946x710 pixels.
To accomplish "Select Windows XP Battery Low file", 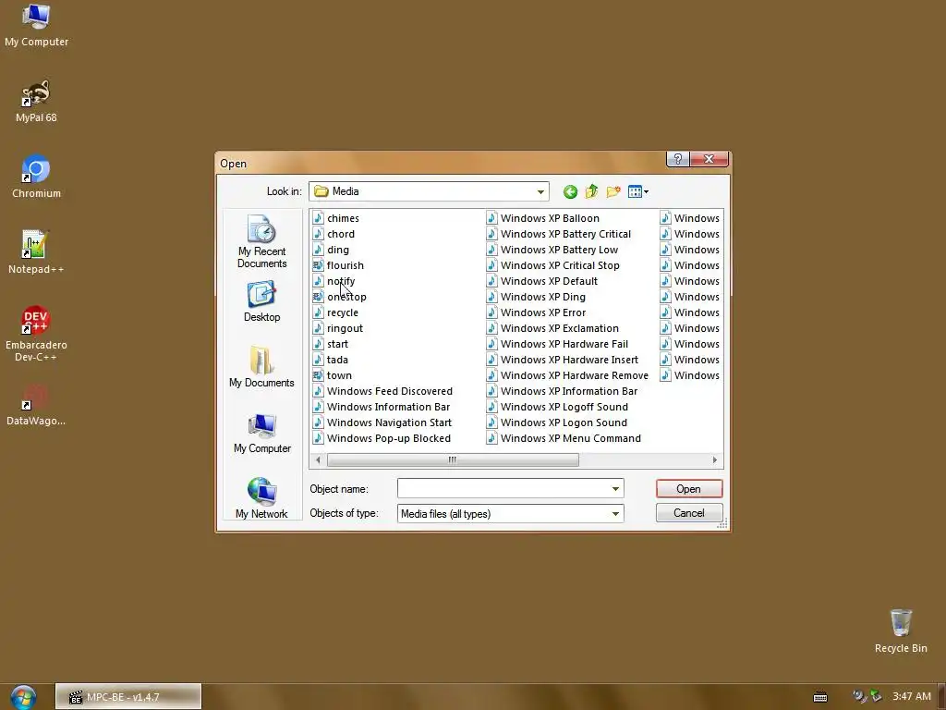I will click(x=552, y=250).
